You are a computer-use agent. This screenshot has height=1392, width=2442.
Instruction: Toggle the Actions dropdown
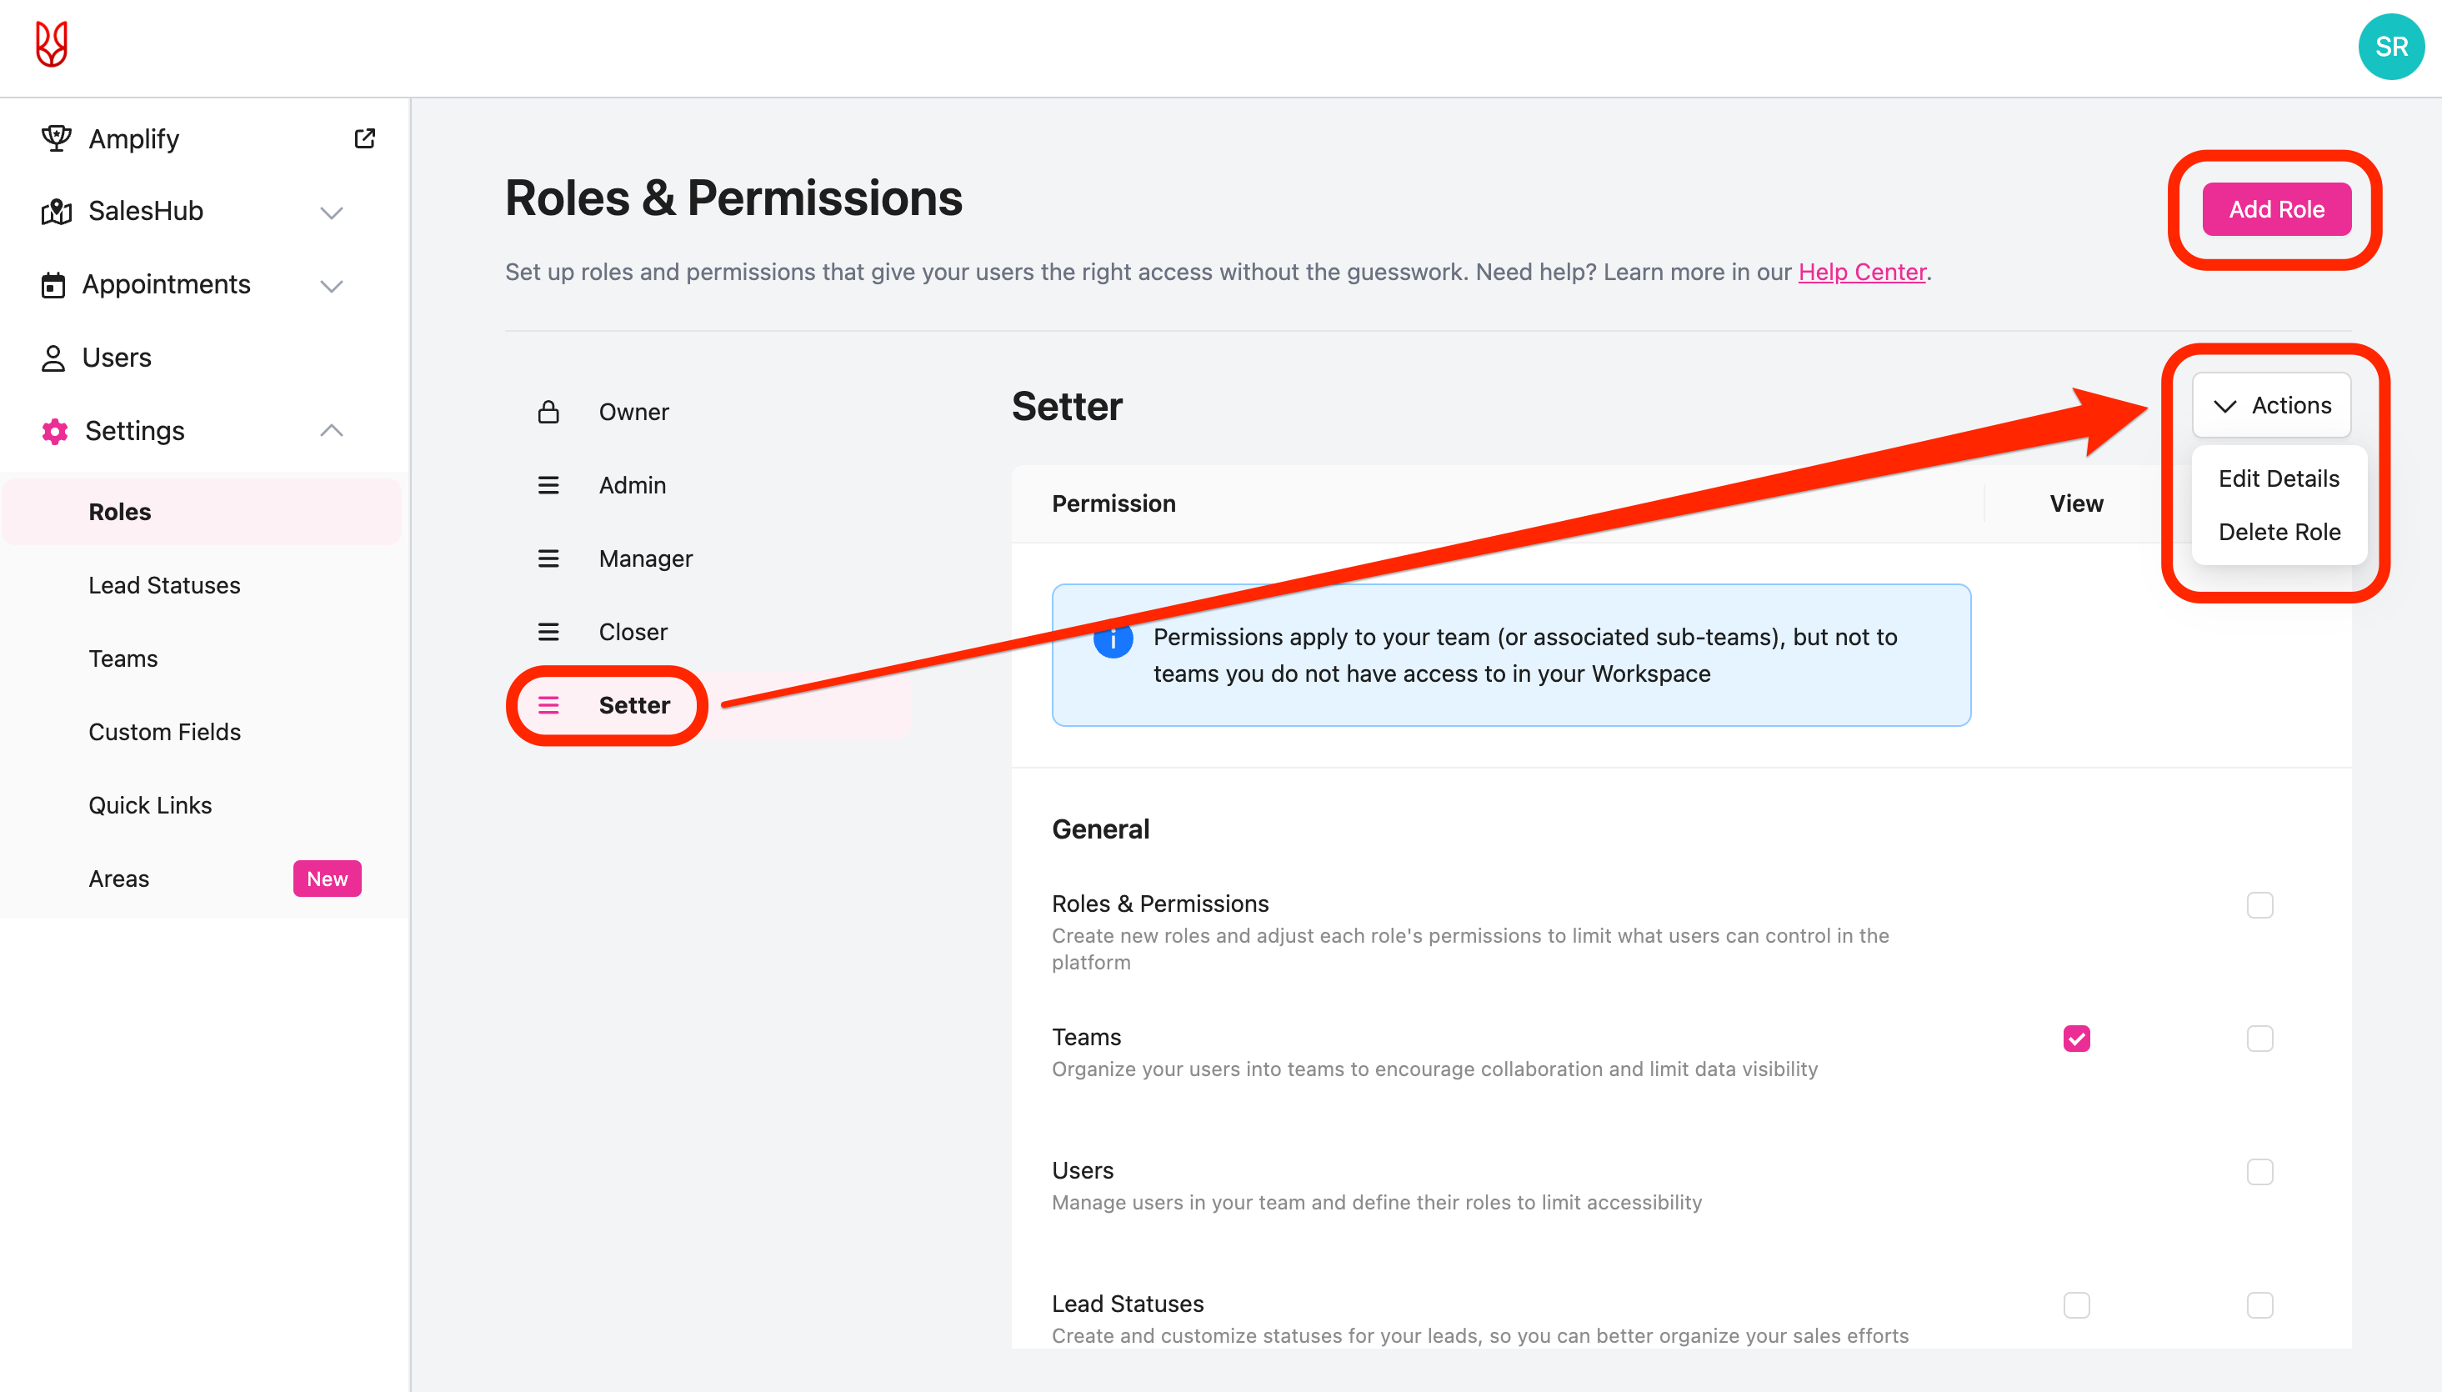coord(2271,405)
